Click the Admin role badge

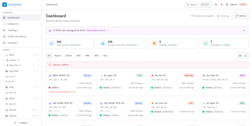point(243,4)
